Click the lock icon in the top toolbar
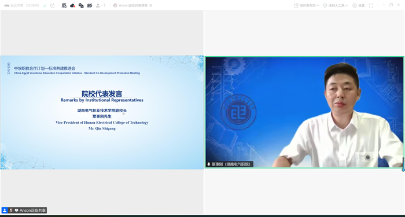Viewport: 405px width, 217px height. tap(81, 5)
